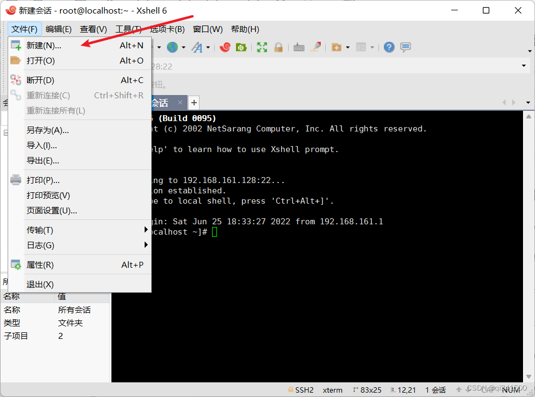Open the 选项卡(B) menu

point(167,29)
